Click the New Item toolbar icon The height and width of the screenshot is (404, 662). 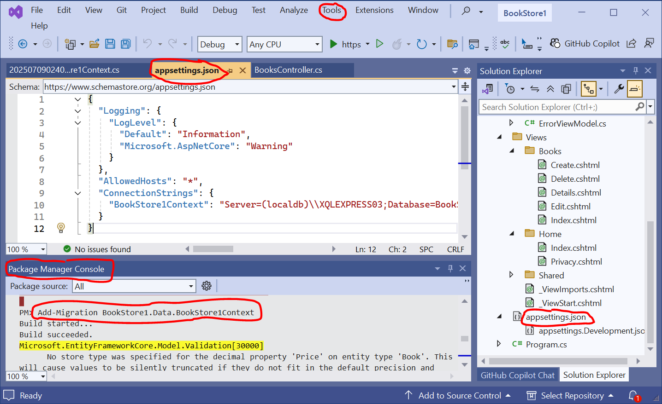click(x=70, y=44)
